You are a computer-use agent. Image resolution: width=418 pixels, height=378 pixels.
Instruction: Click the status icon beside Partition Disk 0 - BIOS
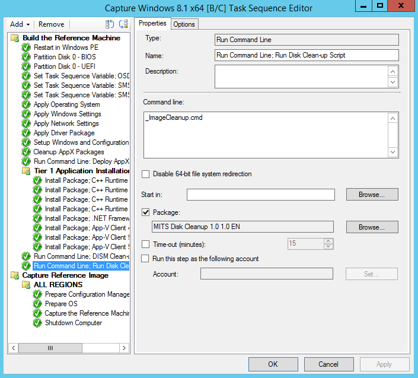tap(26, 57)
